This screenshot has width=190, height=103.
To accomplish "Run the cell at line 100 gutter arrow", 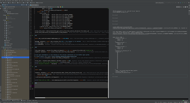I will click(32, 35).
